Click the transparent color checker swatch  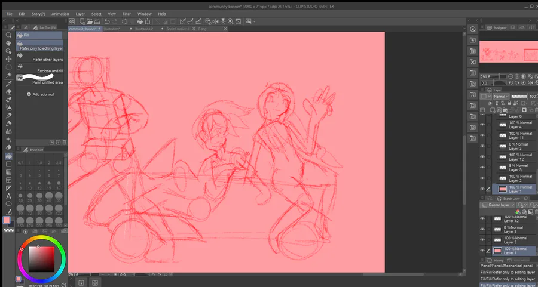point(8,230)
